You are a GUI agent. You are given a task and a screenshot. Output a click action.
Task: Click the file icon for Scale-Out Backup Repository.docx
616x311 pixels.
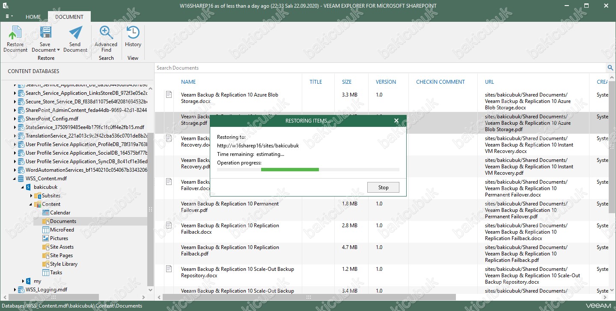pyautogui.click(x=169, y=269)
